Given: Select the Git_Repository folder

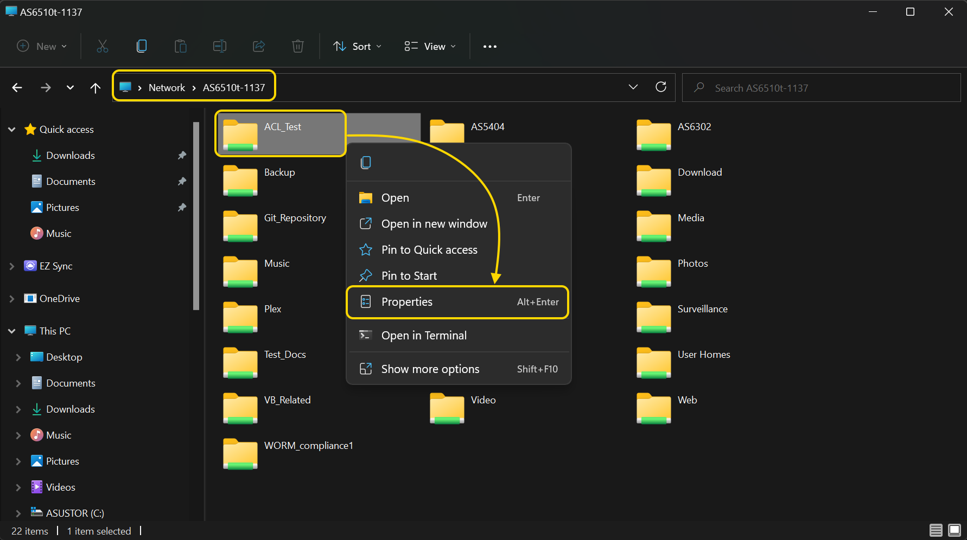Looking at the screenshot, I should point(275,225).
